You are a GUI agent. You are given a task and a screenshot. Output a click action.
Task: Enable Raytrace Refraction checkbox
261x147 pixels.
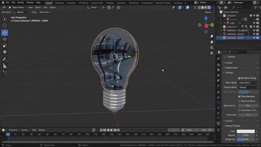coord(239,101)
